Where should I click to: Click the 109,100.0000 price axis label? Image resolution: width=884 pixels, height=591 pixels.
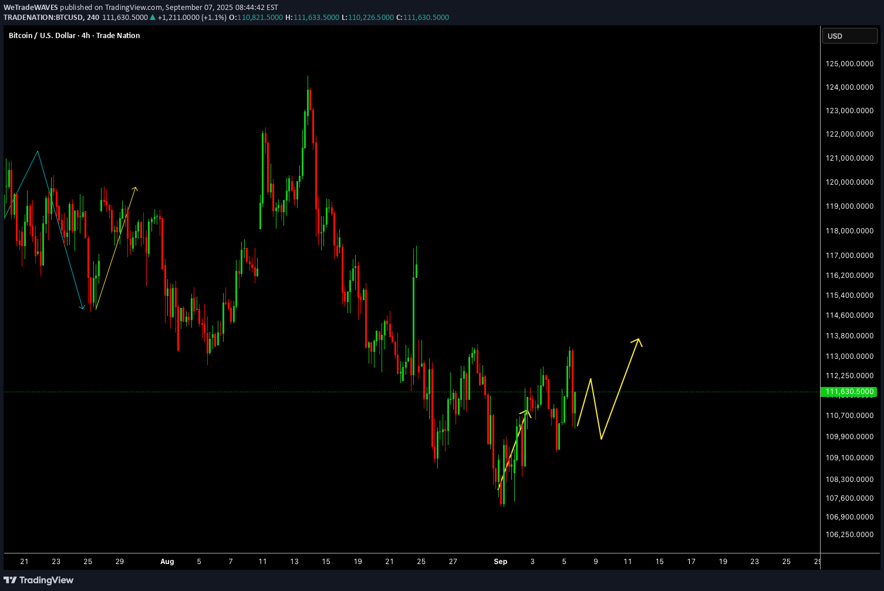coord(849,458)
